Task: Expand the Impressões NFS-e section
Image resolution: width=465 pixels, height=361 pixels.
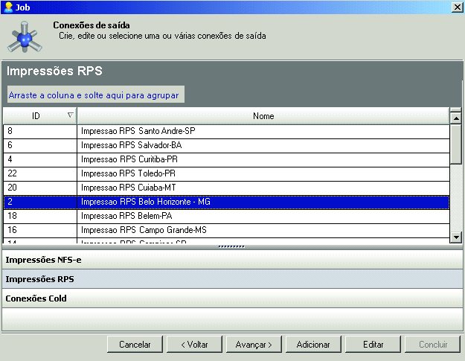Action: pos(232,259)
